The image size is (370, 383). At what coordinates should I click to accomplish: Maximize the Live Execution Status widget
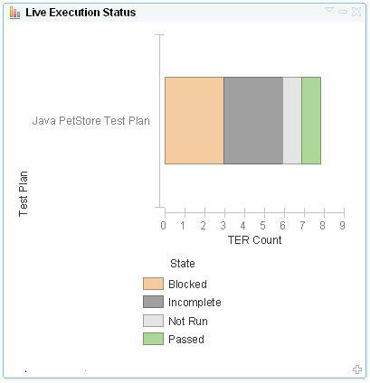pyautogui.click(x=356, y=12)
